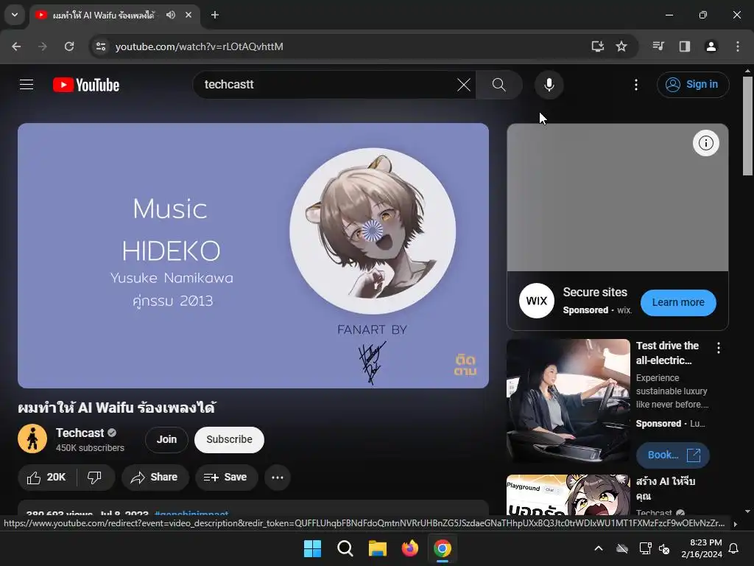Open Windows taskbar search
Image resolution: width=754 pixels, height=566 pixels.
pyautogui.click(x=345, y=548)
